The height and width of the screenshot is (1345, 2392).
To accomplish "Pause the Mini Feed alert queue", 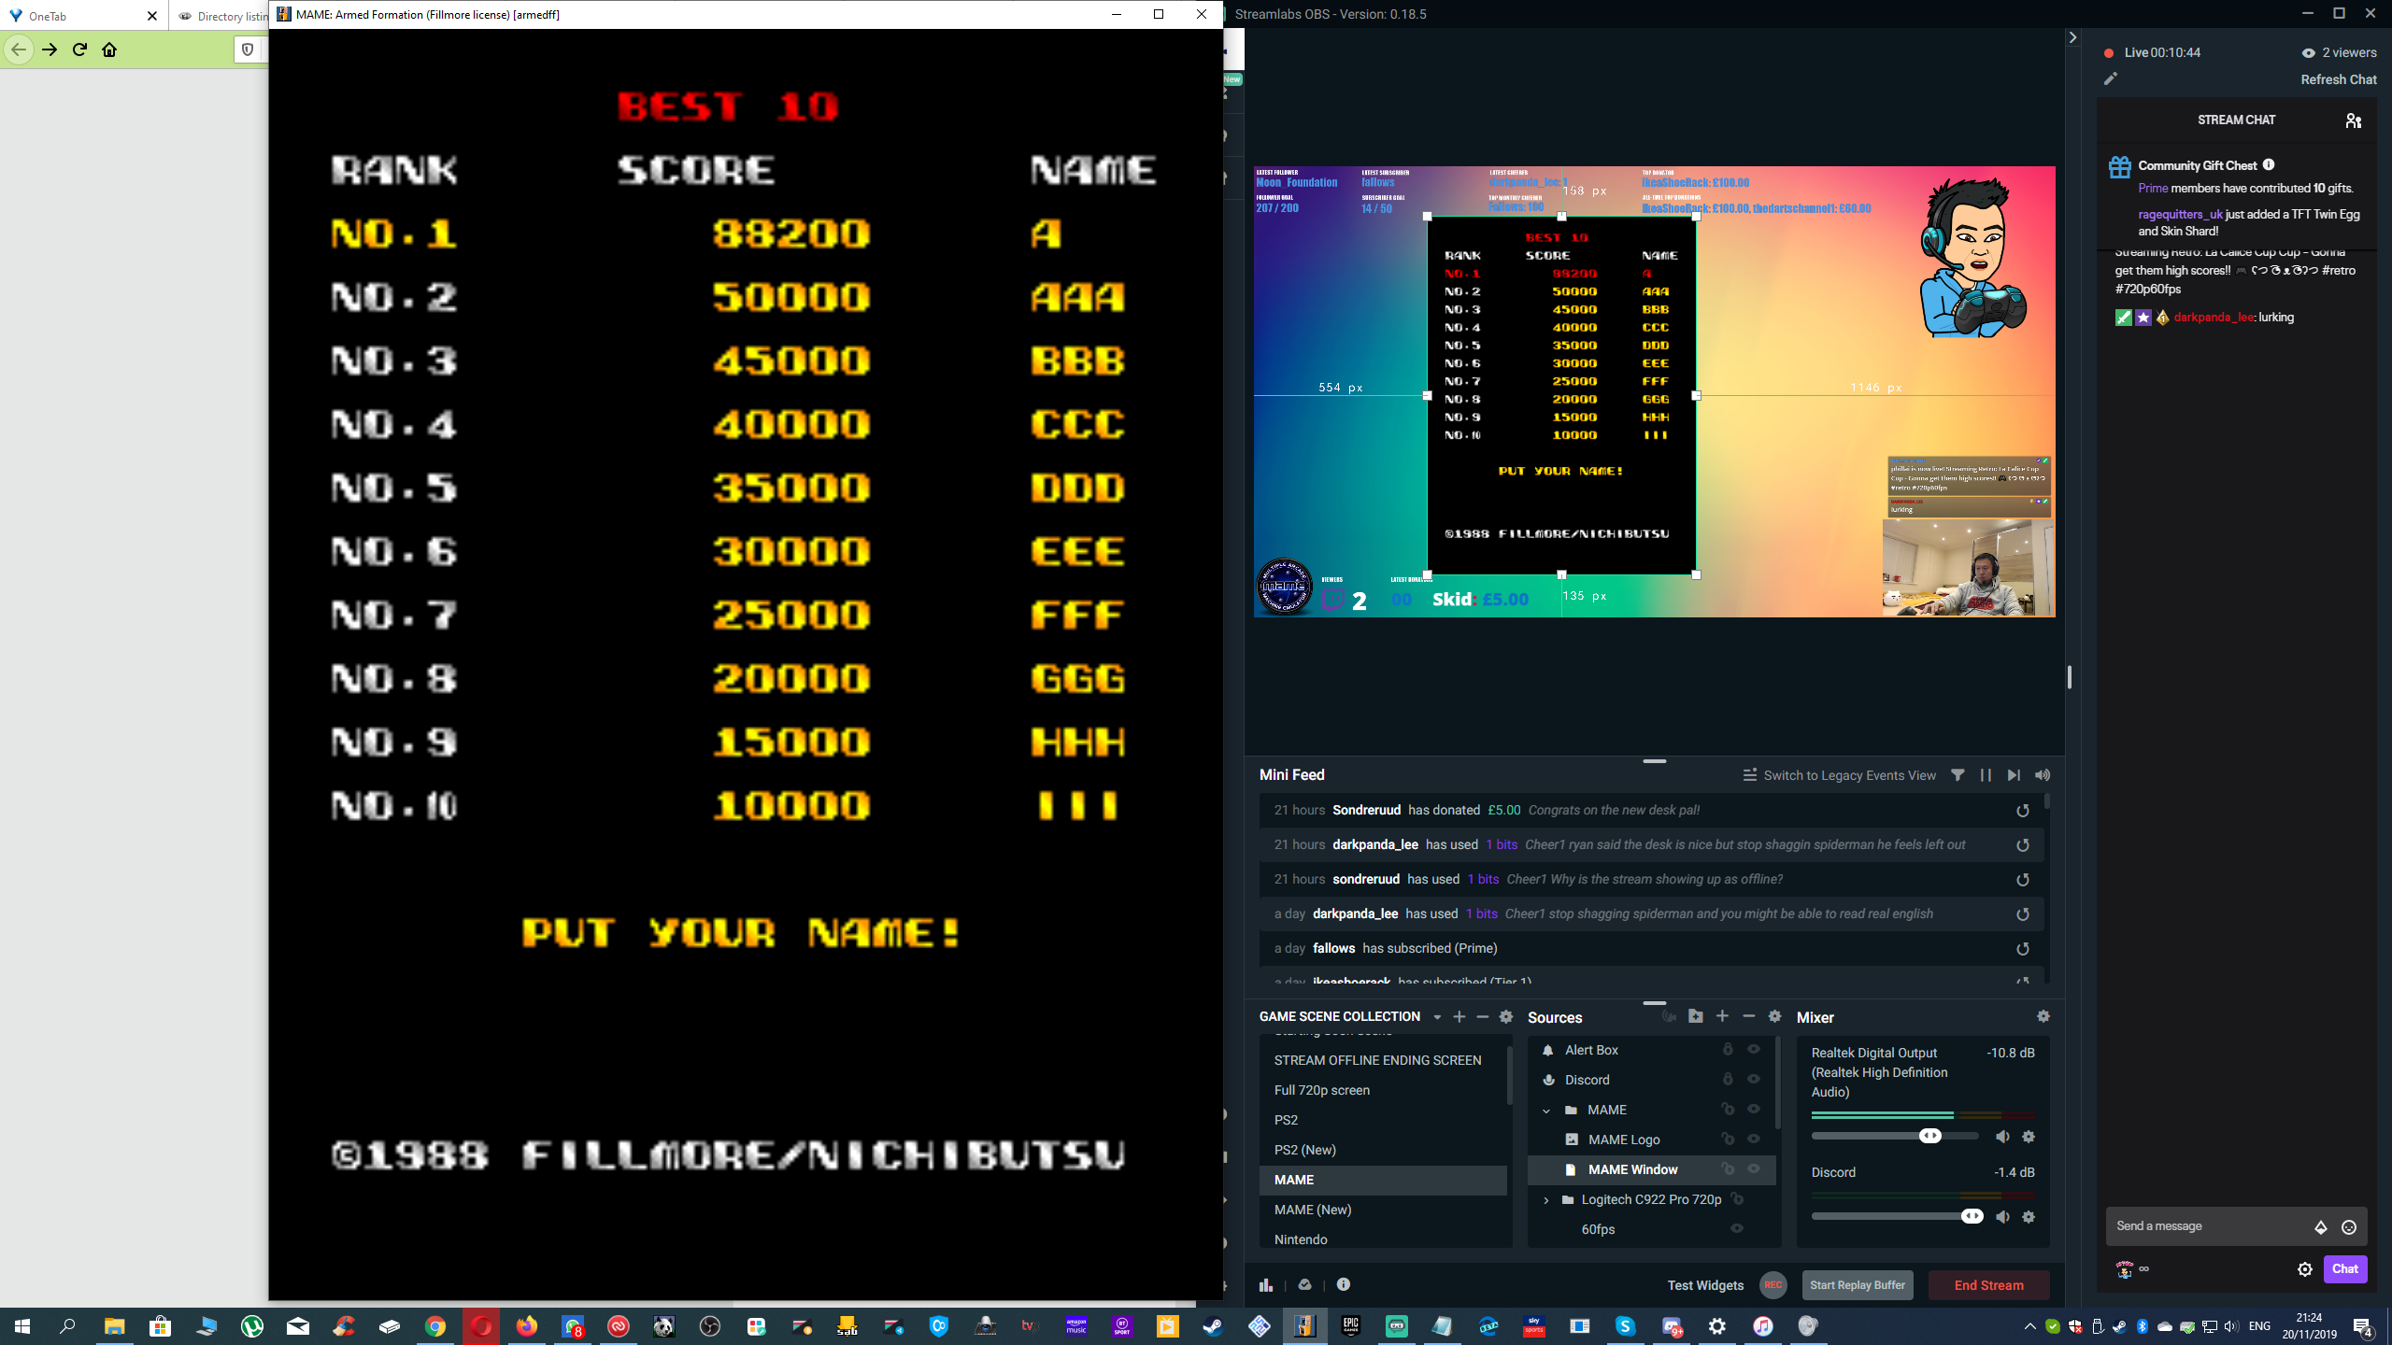I will pyautogui.click(x=1986, y=775).
